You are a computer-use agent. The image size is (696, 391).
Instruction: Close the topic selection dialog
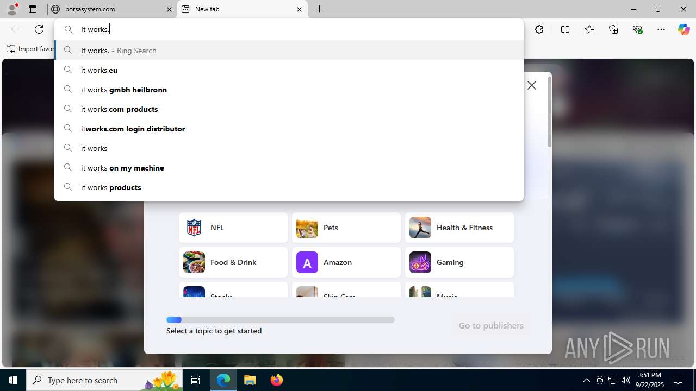point(532,85)
